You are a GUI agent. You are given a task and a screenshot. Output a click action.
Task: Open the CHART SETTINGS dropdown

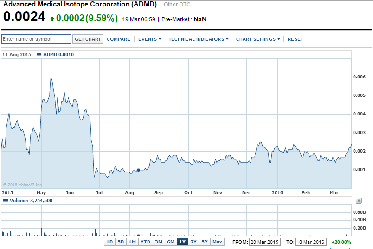[258, 39]
